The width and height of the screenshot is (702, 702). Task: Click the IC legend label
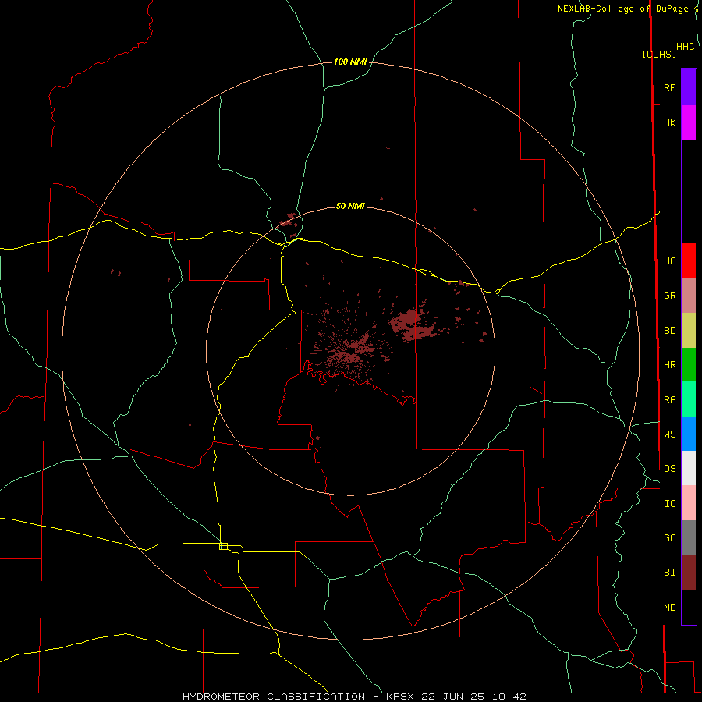[669, 503]
